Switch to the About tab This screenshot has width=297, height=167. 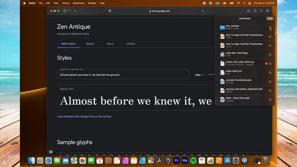click(110, 44)
